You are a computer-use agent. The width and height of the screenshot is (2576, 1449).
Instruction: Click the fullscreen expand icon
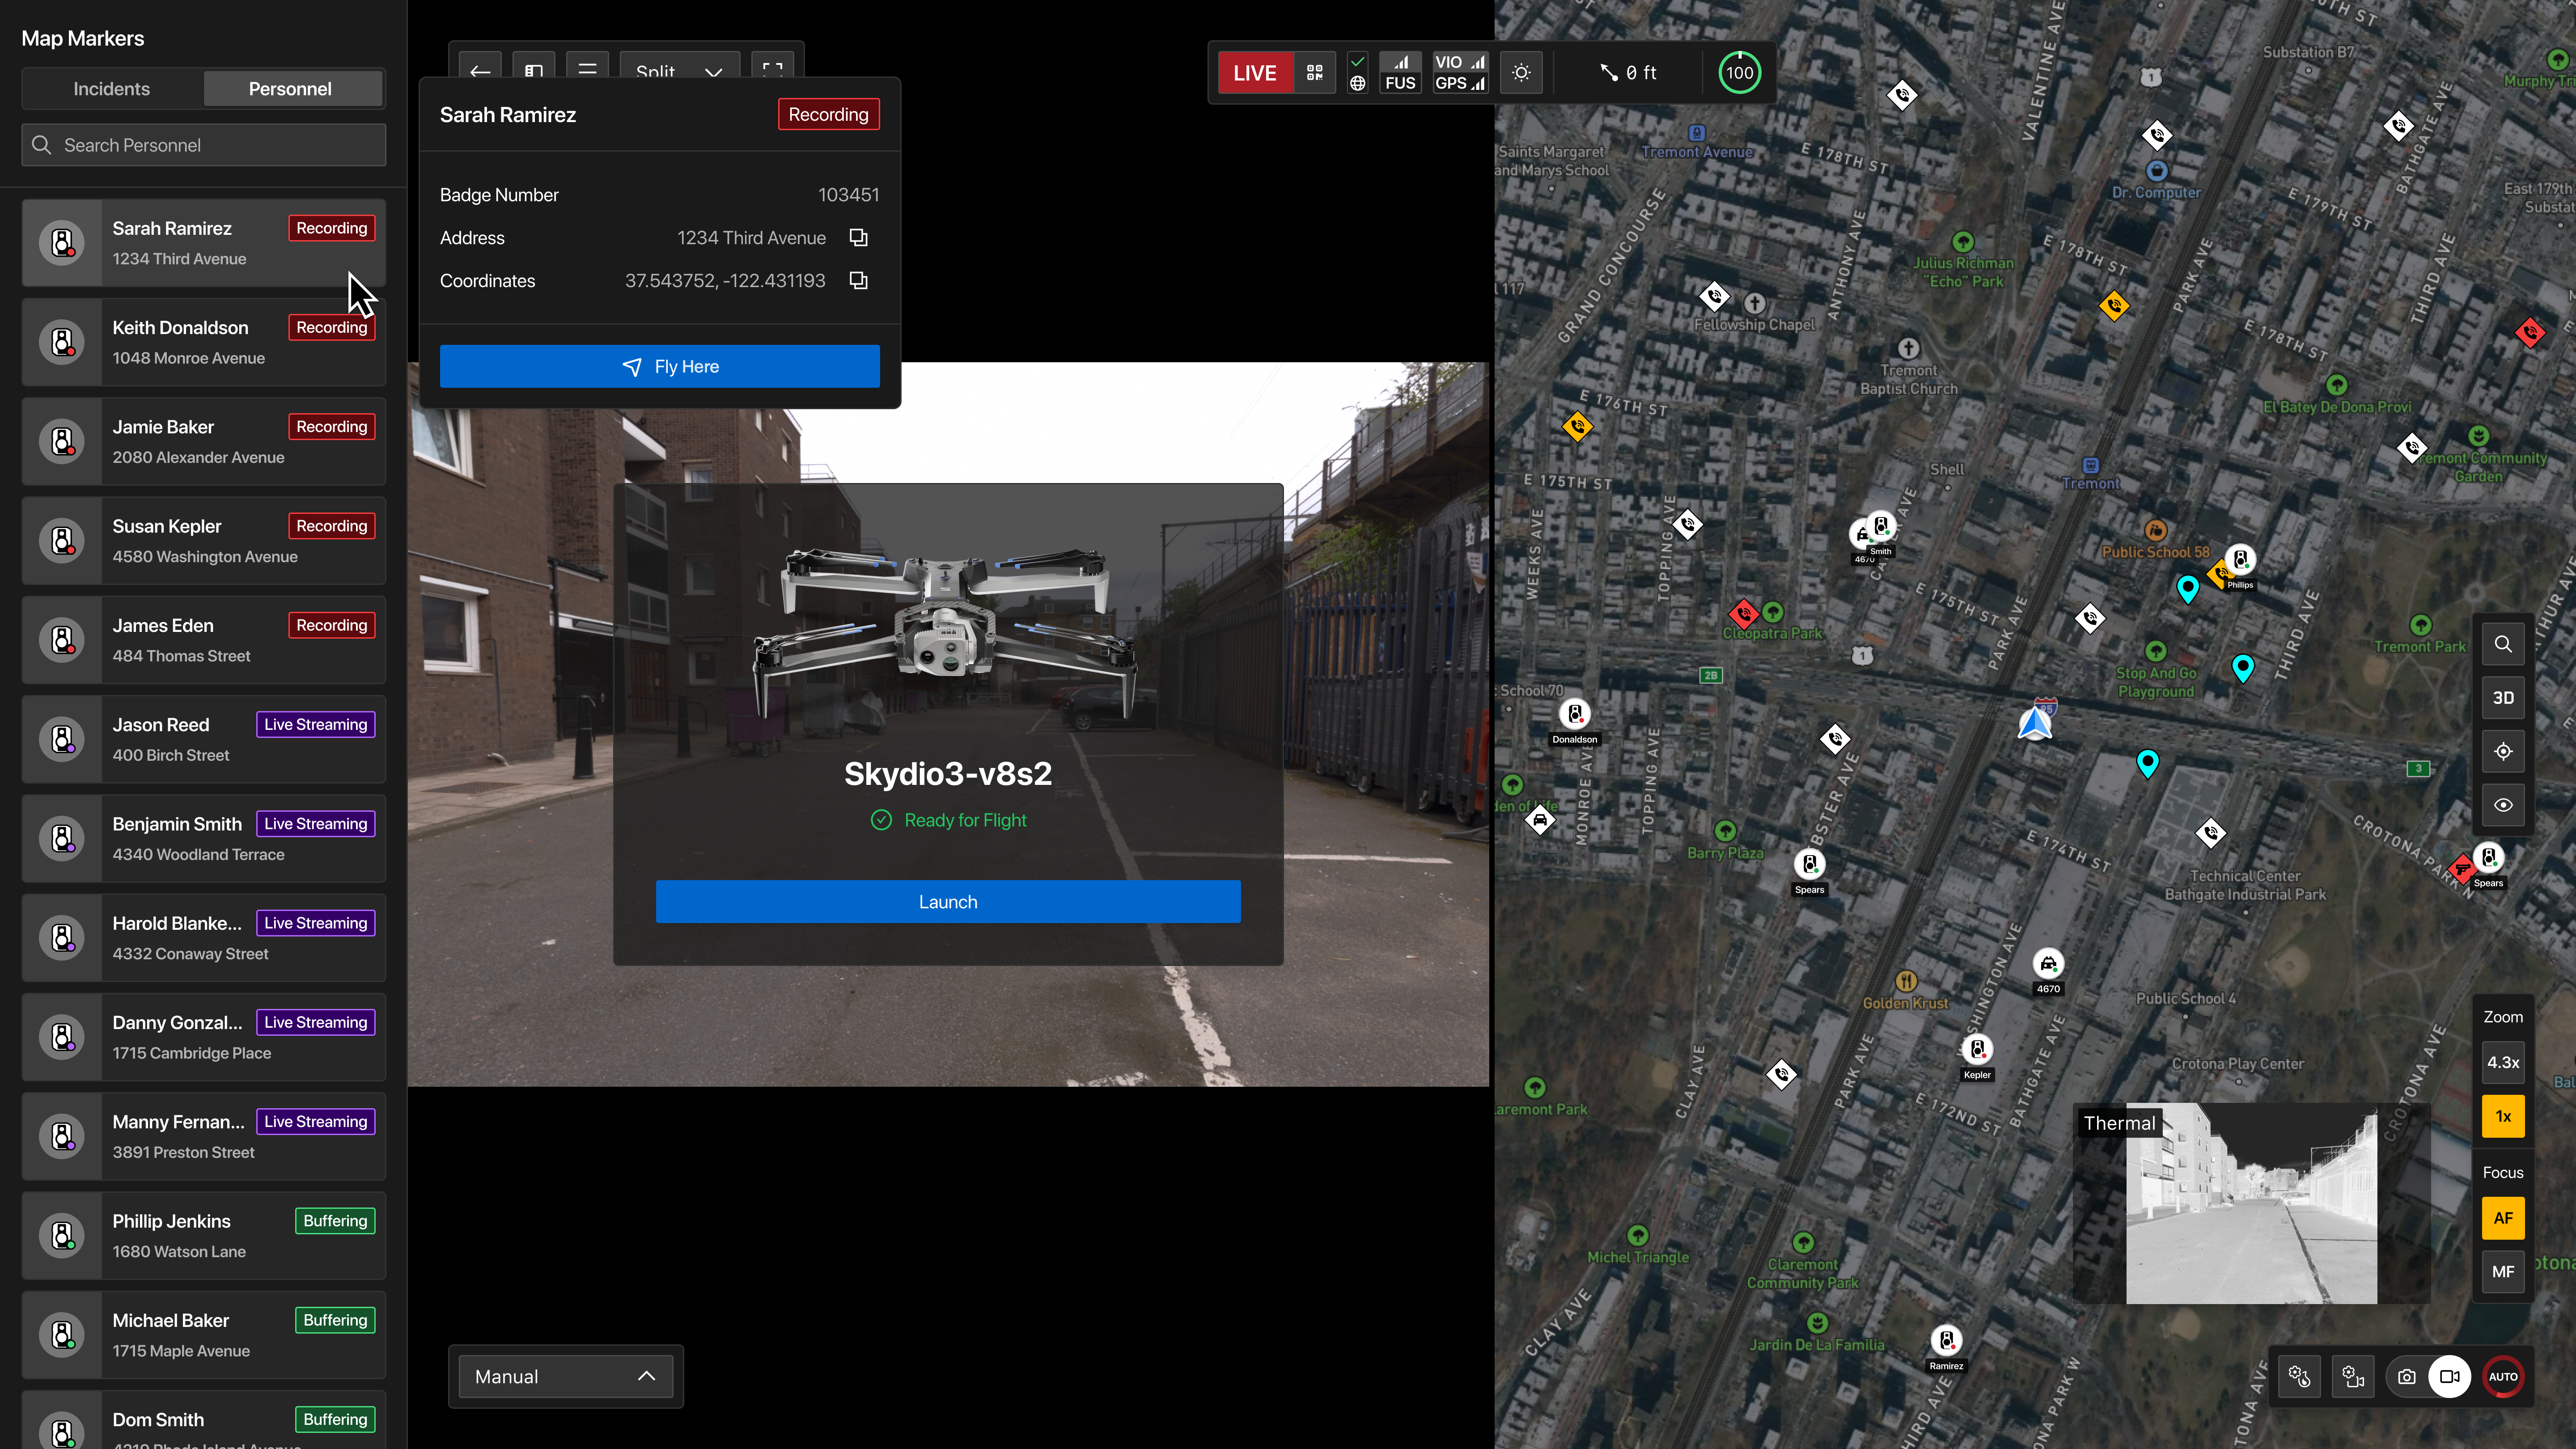pyautogui.click(x=772, y=71)
